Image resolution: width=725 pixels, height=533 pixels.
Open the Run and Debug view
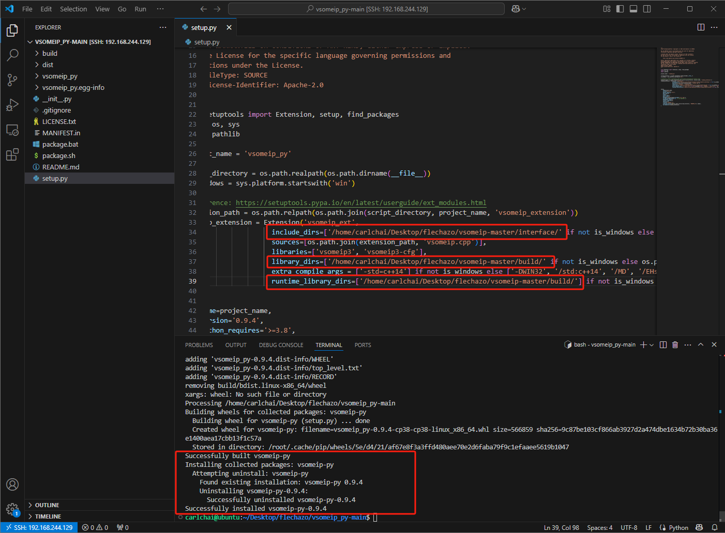[x=12, y=105]
